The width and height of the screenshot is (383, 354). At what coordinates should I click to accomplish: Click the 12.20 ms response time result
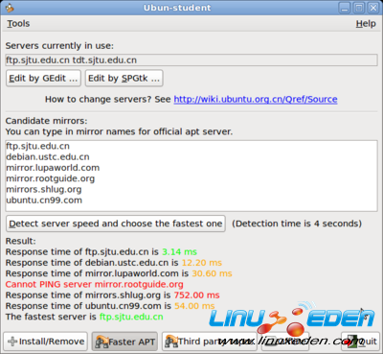pyautogui.click(x=202, y=263)
